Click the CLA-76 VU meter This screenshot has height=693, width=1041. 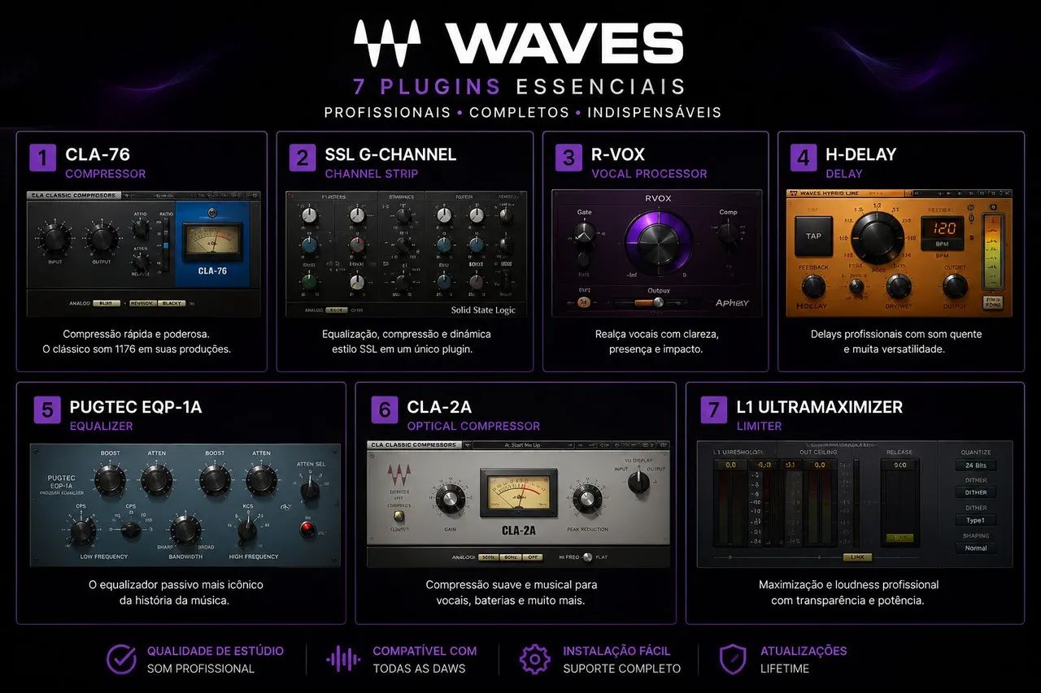(x=213, y=242)
